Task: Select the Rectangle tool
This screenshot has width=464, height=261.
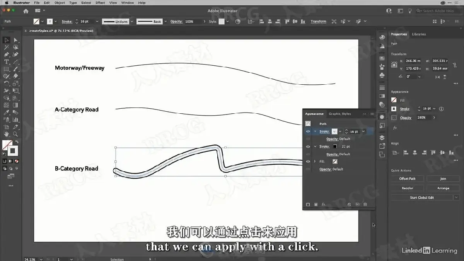Action: 7,69
